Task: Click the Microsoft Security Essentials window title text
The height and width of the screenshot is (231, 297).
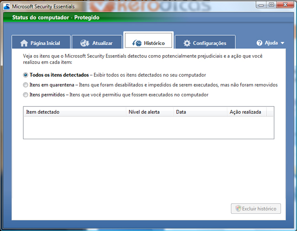Action: pos(43,7)
